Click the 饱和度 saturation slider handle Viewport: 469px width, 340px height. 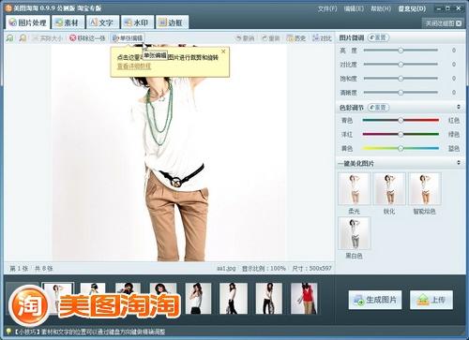401,79
